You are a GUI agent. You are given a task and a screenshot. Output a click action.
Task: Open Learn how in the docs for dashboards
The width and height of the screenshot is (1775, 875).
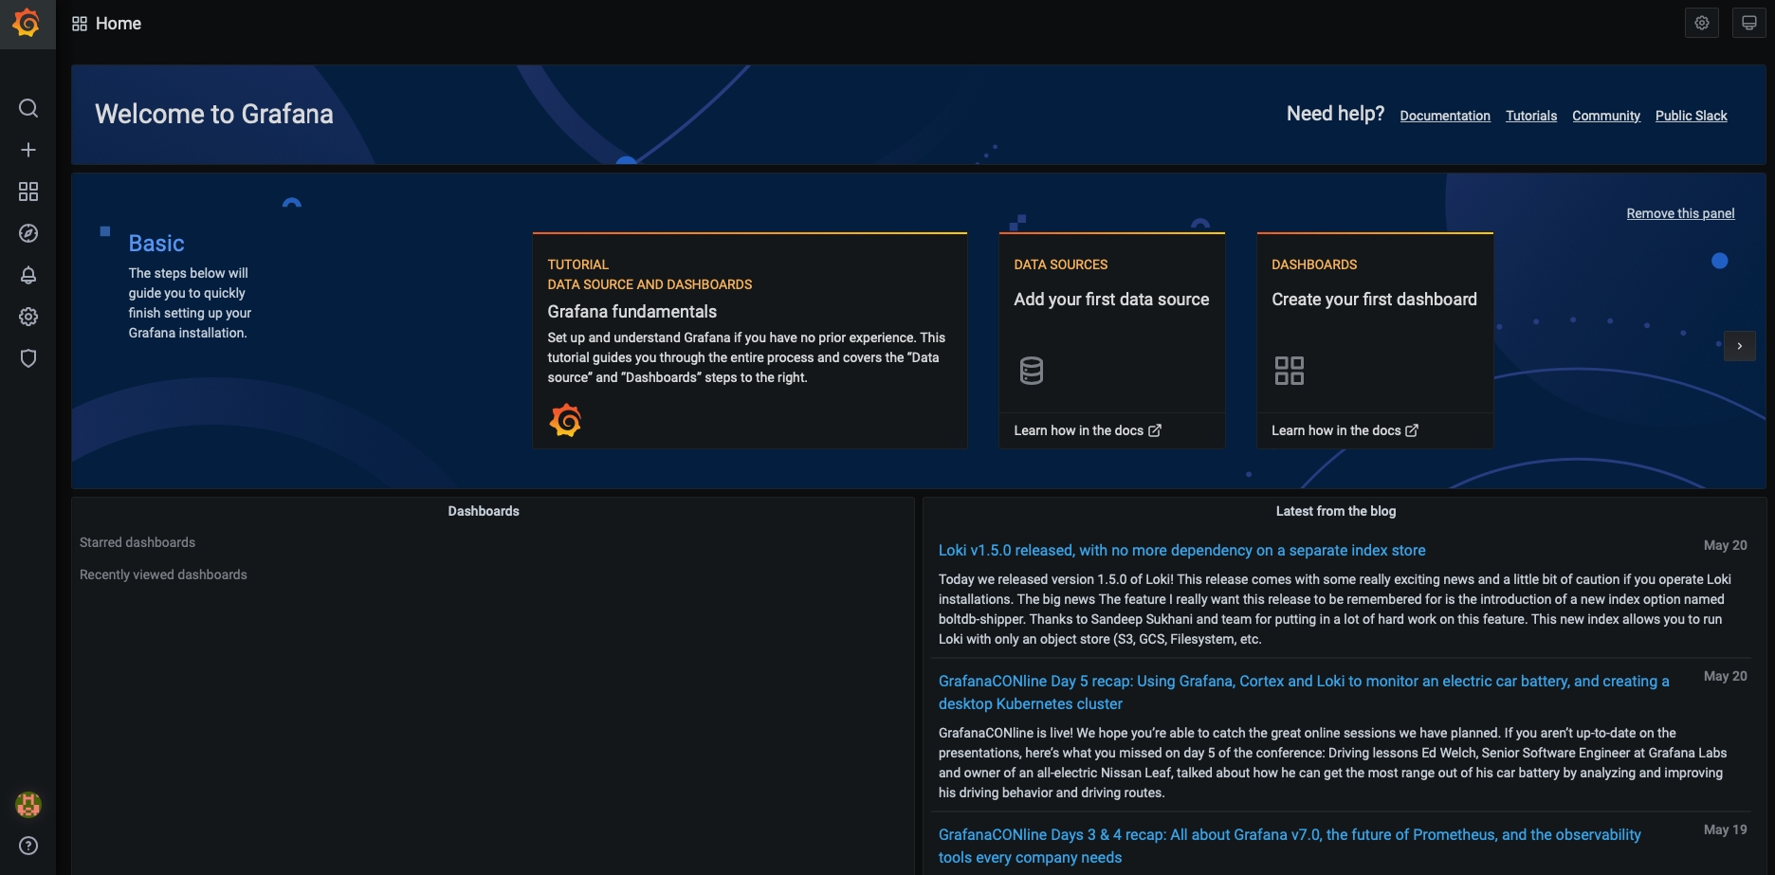[x=1345, y=430]
